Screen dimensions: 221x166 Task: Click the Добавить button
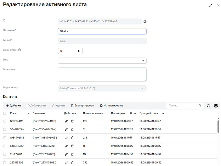tap(14, 106)
